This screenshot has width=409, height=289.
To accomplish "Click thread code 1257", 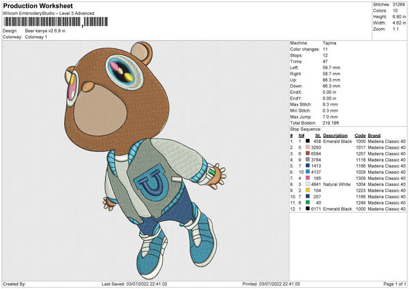I will [361, 153].
